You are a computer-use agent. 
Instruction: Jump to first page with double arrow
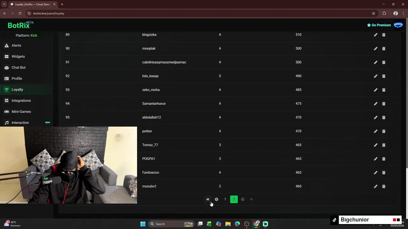(x=208, y=199)
